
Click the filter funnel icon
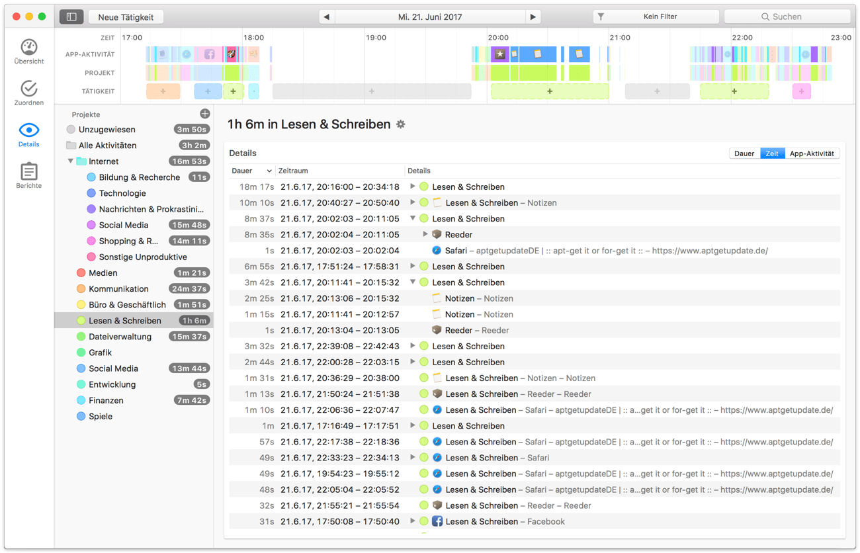coord(601,17)
